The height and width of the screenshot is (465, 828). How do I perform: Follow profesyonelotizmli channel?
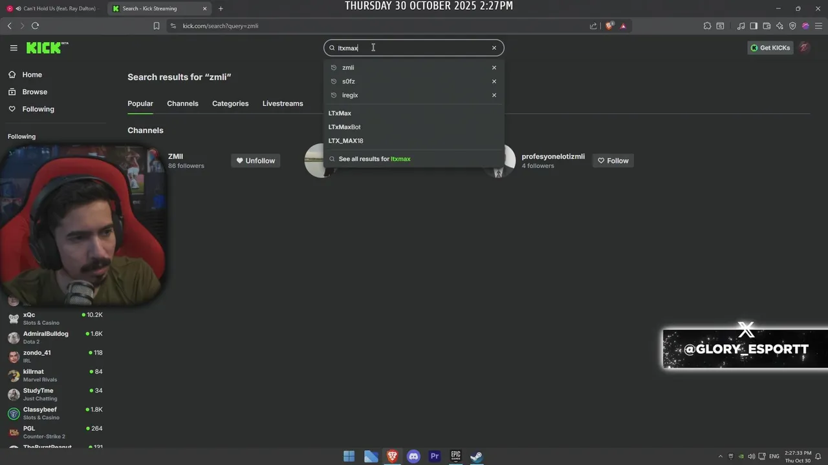(613, 161)
